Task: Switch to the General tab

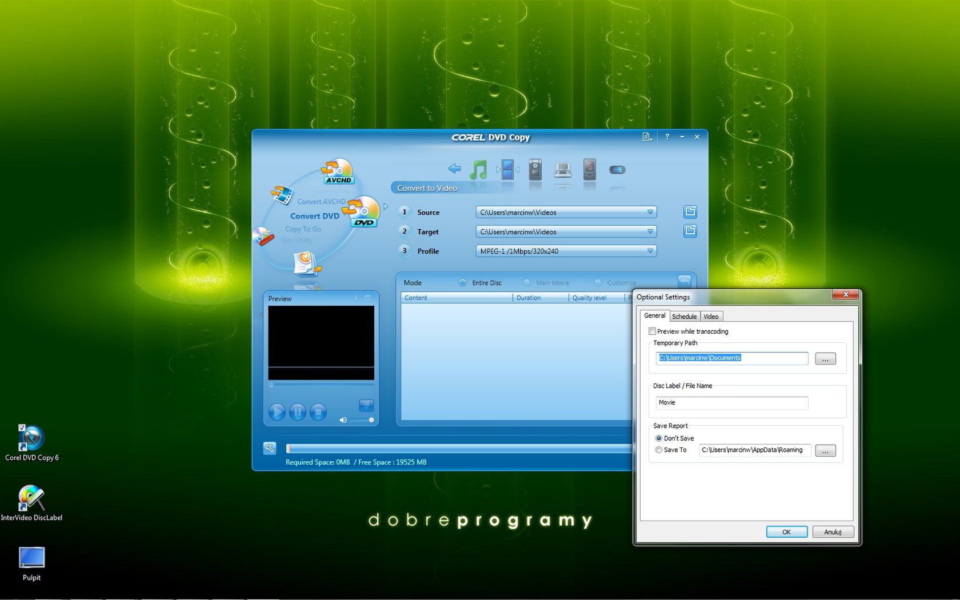Action: 654,315
